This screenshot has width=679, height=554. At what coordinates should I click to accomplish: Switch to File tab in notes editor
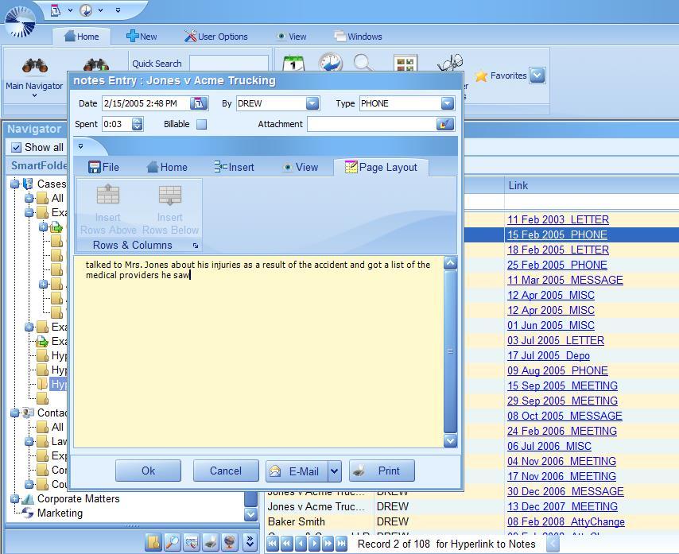coord(103,167)
